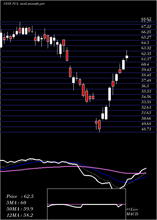157x220 pixels.
Task: Click the 48.71 price axis label
Action: point(146,129)
